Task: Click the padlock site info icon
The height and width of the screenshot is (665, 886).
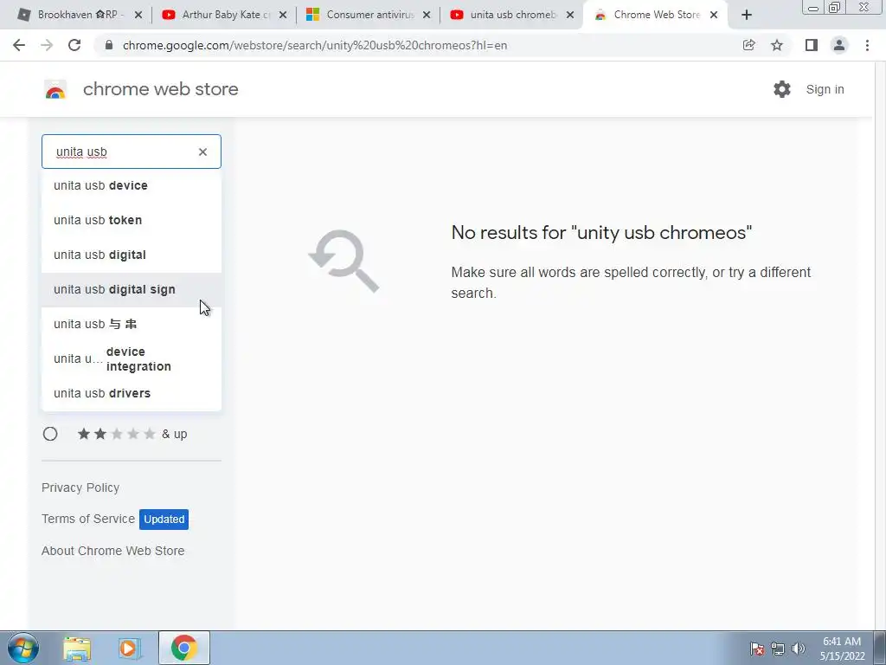Action: click(109, 45)
